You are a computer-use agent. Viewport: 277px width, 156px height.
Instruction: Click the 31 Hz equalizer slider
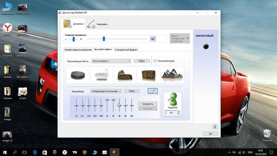(76, 105)
